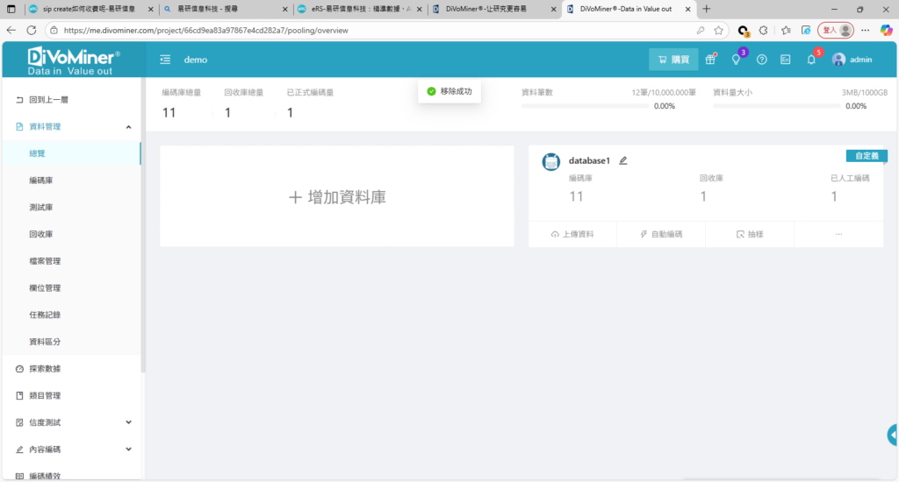Select 編碼庫 in the sidebar
Screen dimensions: 899x482
41,181
